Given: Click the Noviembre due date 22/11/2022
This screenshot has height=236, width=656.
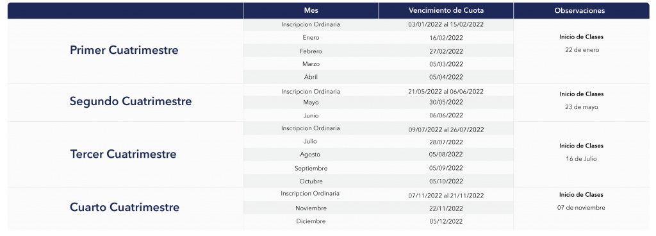Looking at the screenshot, I should pos(446,208).
